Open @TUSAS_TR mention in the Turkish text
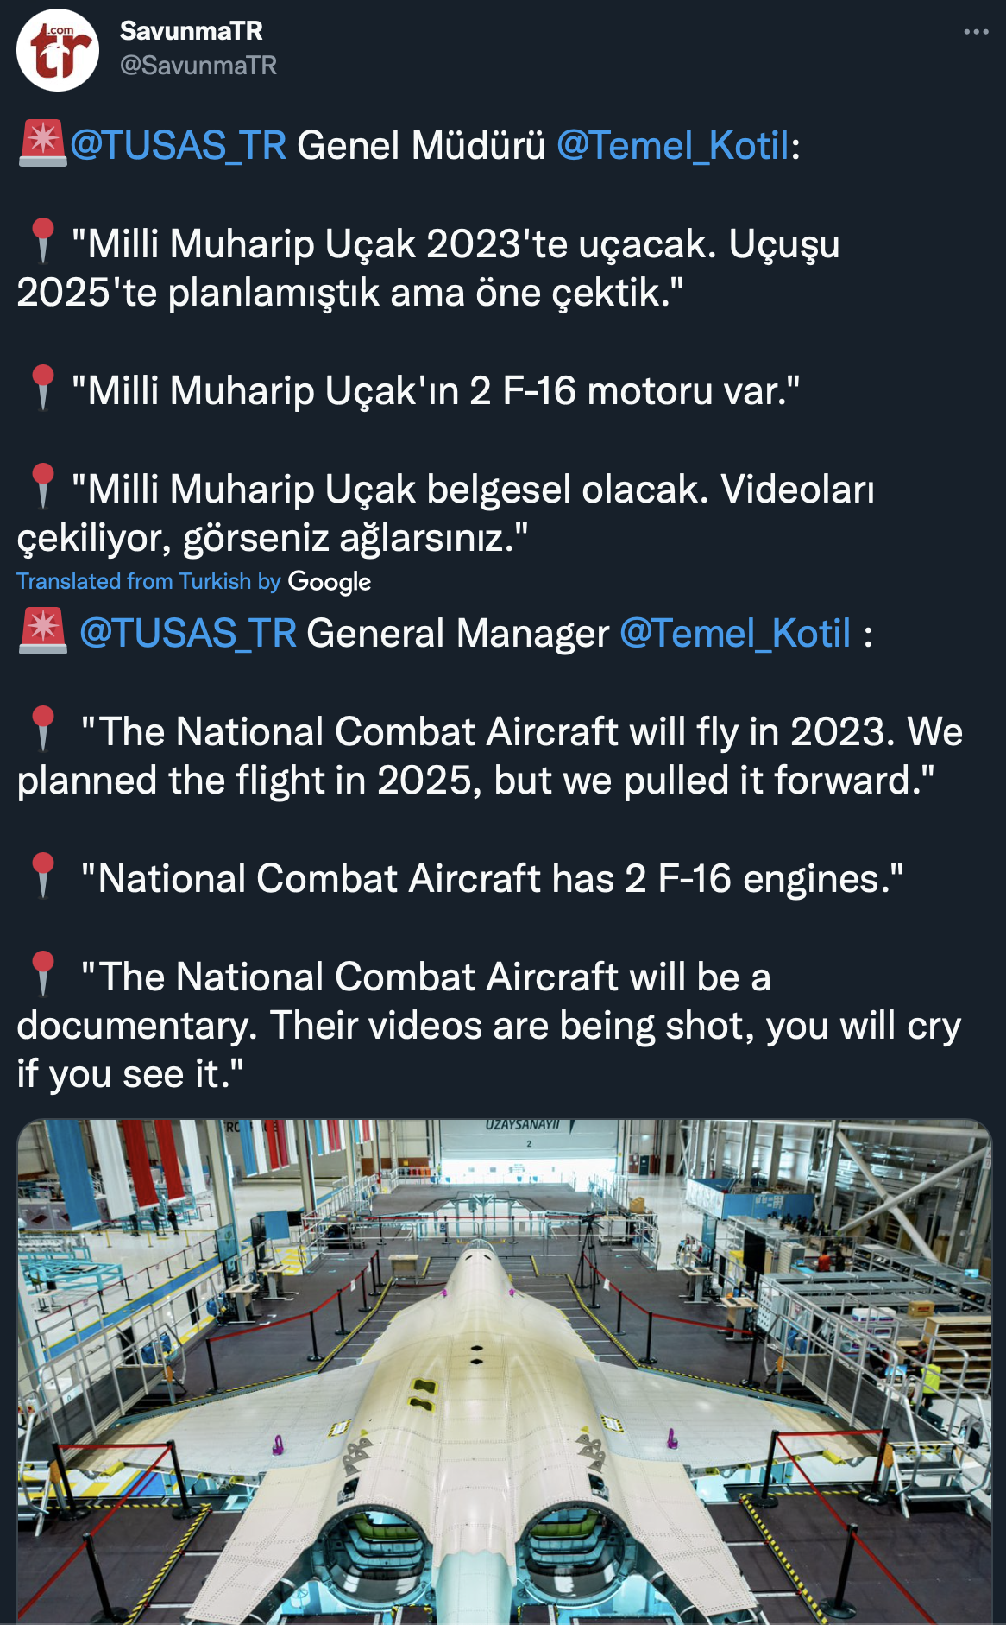 click(178, 145)
